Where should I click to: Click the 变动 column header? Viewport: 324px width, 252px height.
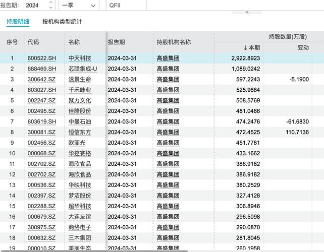[303, 47]
